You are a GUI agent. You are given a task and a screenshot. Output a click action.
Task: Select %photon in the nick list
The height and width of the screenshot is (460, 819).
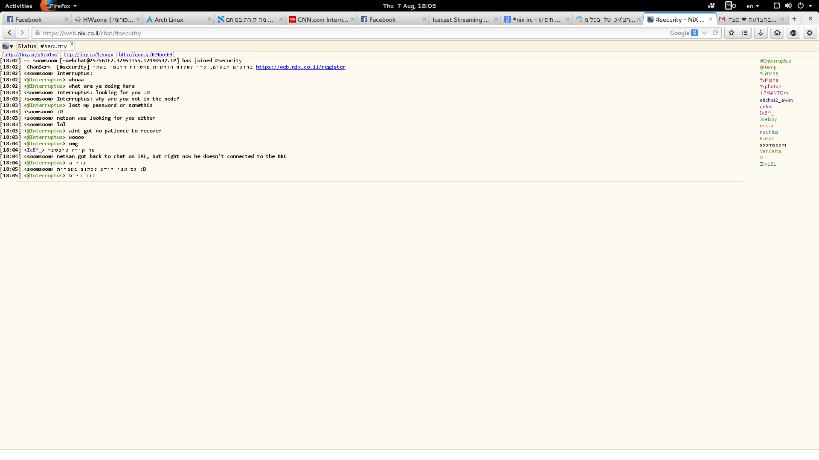click(x=770, y=86)
